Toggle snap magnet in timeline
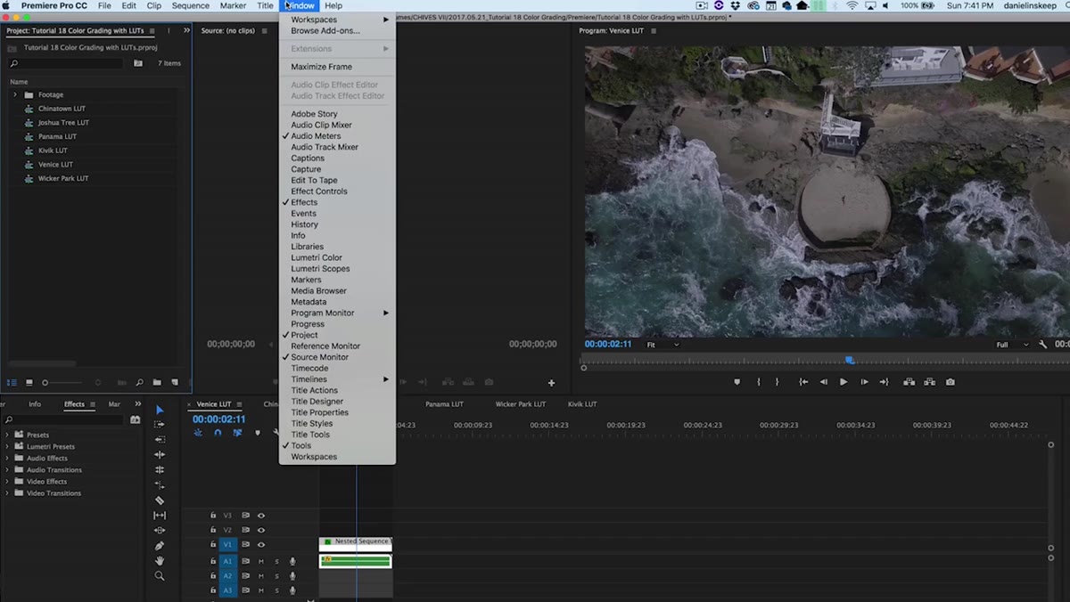The width and height of the screenshot is (1070, 602). (218, 433)
